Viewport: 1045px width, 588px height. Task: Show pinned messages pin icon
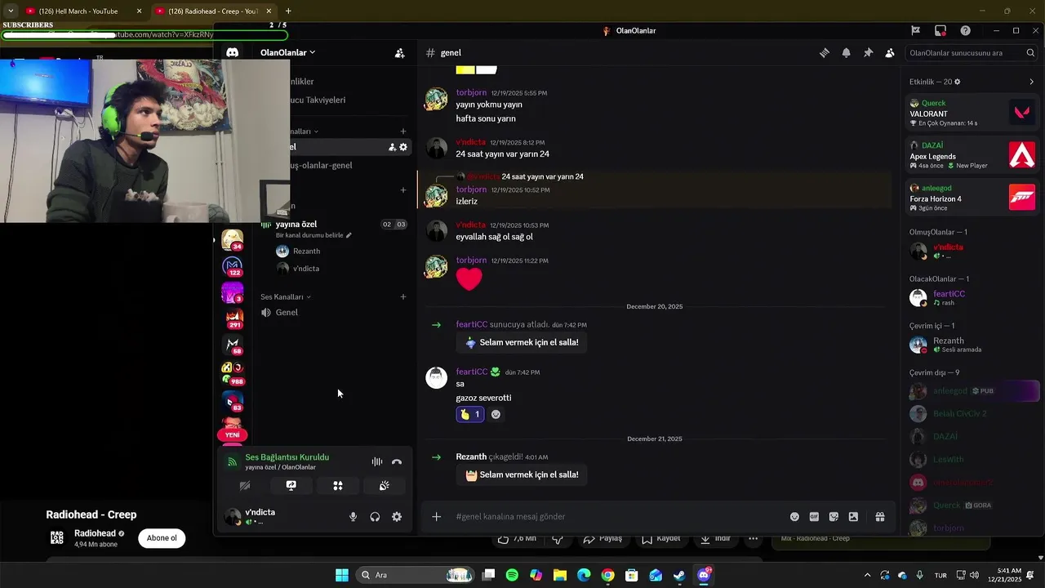point(868,53)
